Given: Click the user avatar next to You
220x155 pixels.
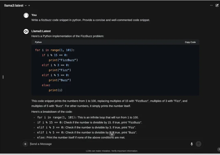Looking at the screenshot, I should (x=26, y=15).
